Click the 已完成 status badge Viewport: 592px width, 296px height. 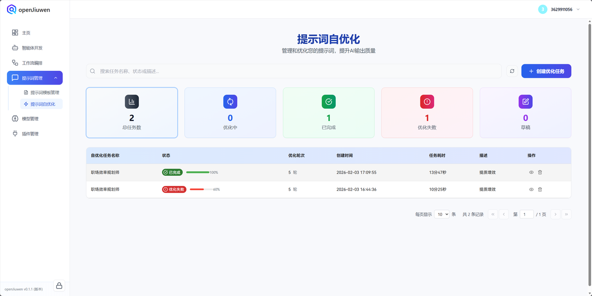coord(173,173)
